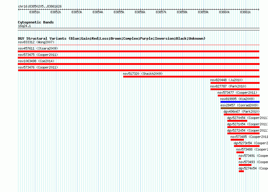Viewport: 268px width, 192px height.
Task: Click the left arrowhead of the ruler
Action: (x=19, y=10)
